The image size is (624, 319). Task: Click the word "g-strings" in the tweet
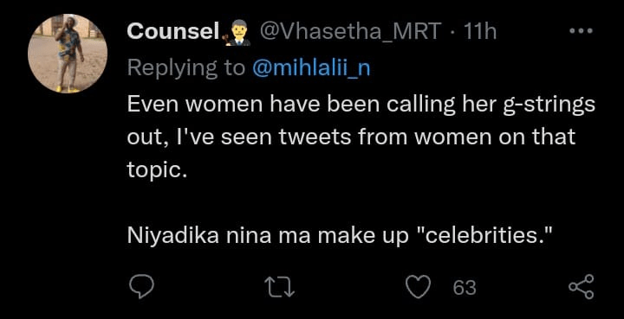[x=549, y=105]
